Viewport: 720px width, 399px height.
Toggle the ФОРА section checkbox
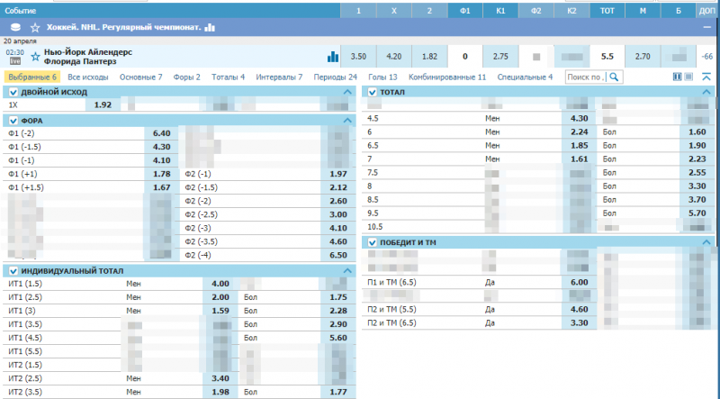[13, 121]
